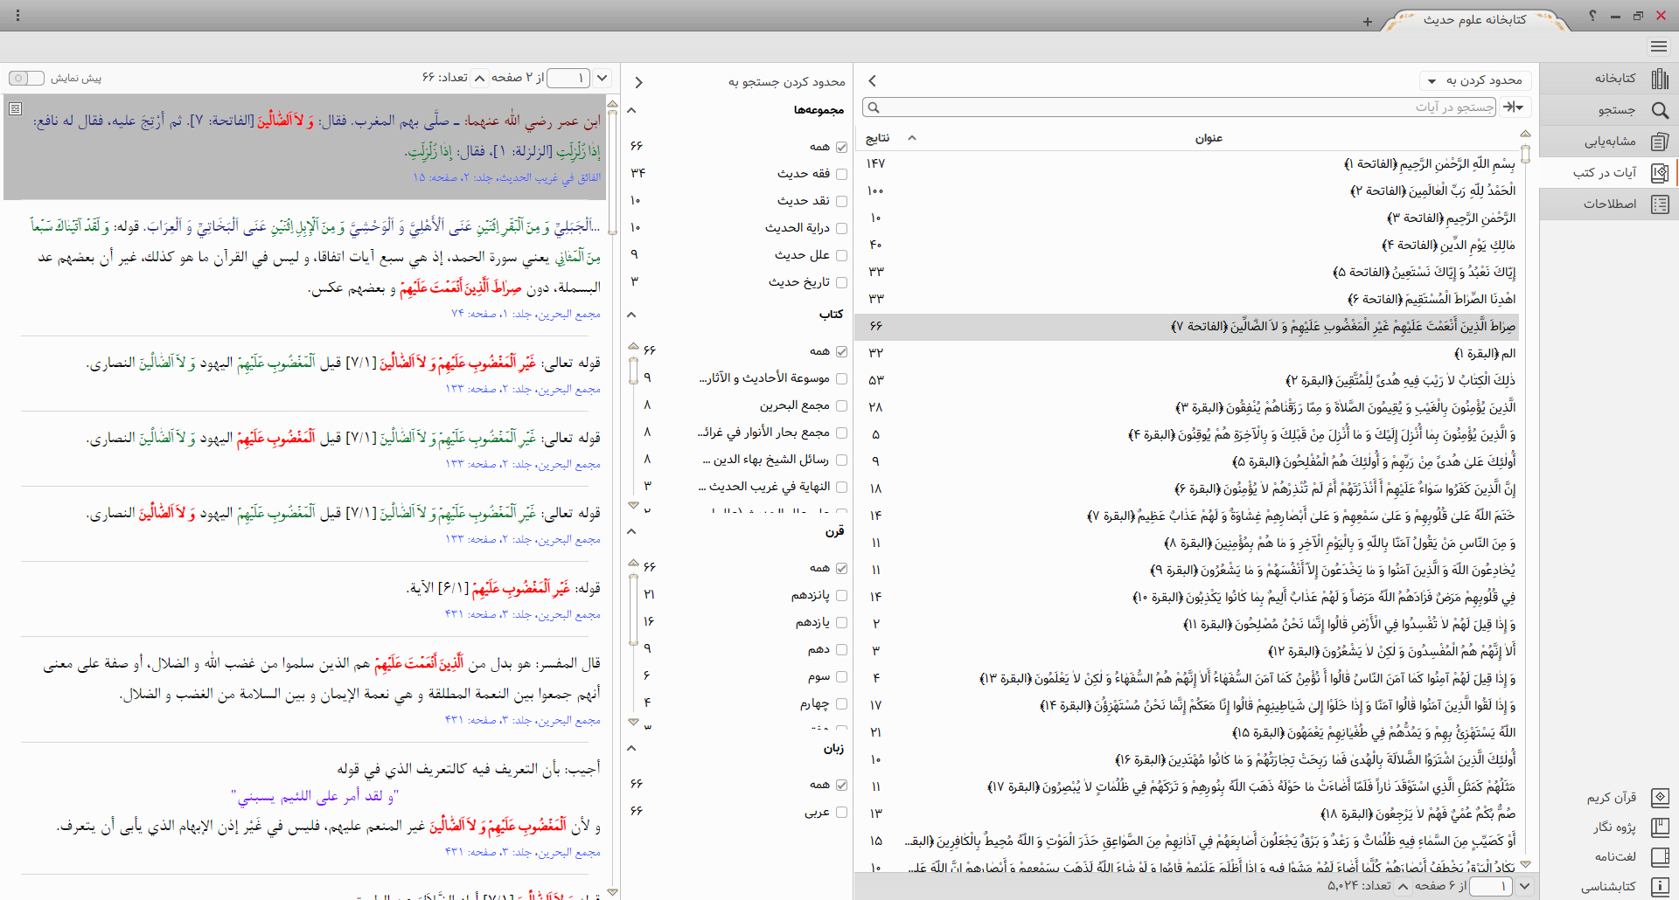Click the جستجو magnifier icon in sidebar

[x=1659, y=110]
